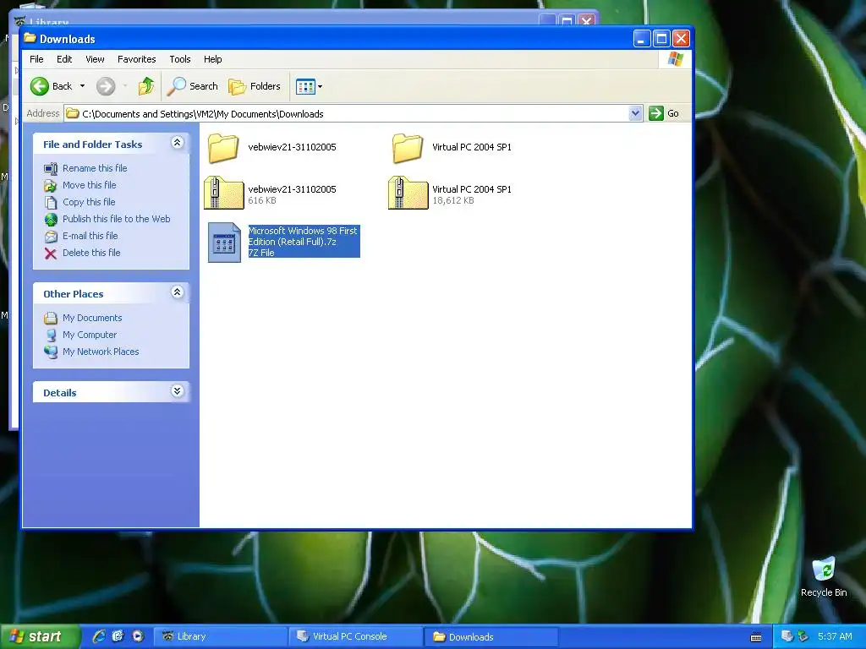Select Virtual PC 2004 SP1 zip icon (18,612 KB)
Screen dimensions: 866x649
pyautogui.click(x=408, y=193)
